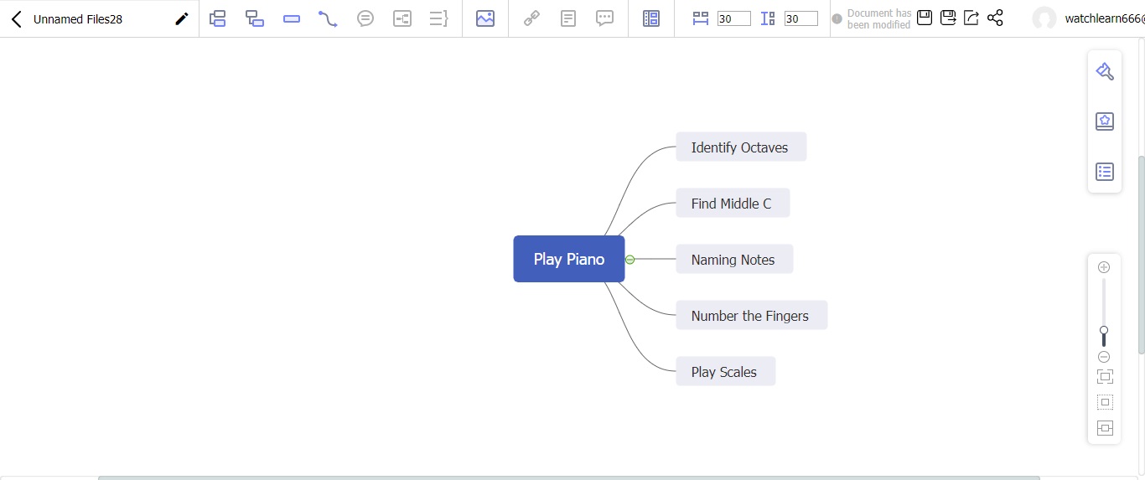Click the share icon in toolbar
Viewport: 1145px width, 480px height.
point(995,18)
